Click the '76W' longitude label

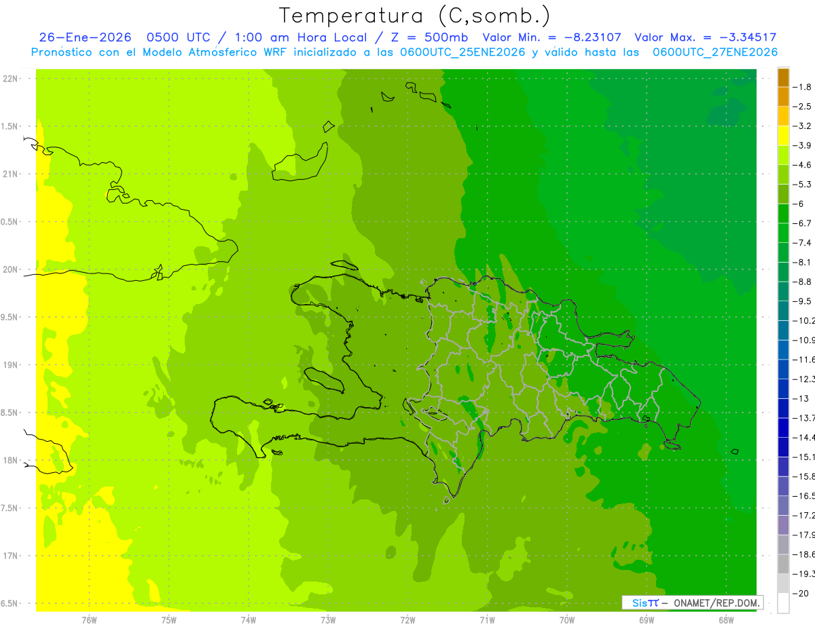pos(89,620)
